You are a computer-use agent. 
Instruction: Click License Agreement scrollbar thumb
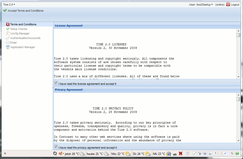tap(238, 35)
